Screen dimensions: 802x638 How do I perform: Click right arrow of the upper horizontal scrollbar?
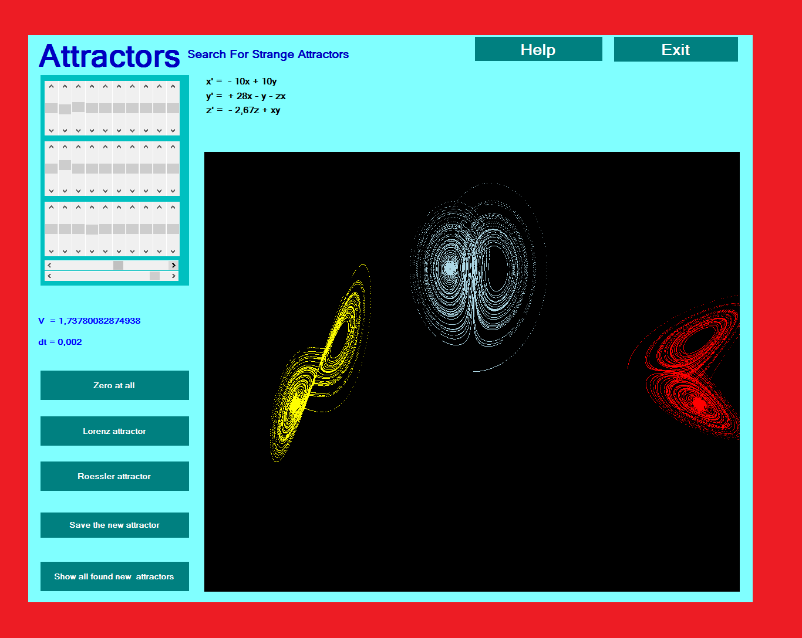(173, 265)
